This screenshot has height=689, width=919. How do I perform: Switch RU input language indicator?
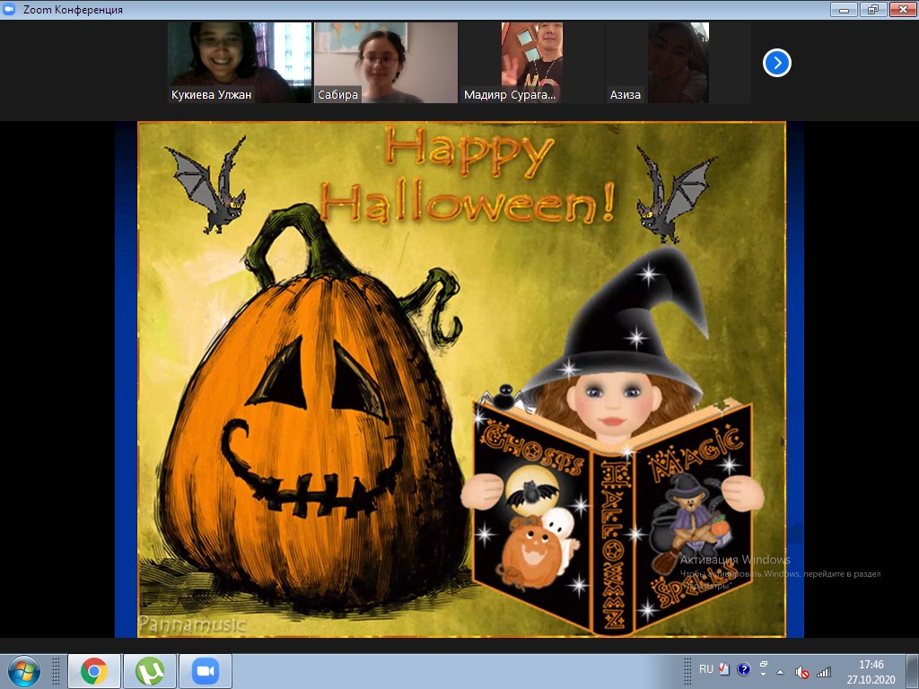click(x=706, y=669)
